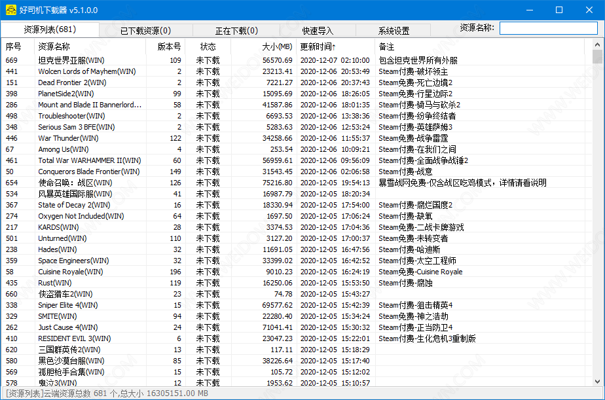Image resolution: width=605 pixels, height=400 pixels.
Task: Click the update time 2020-12-06 10:09:21
Action: coord(335,149)
